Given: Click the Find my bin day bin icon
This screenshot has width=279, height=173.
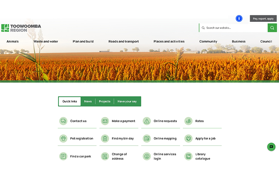Looking at the screenshot, I should (105, 138).
